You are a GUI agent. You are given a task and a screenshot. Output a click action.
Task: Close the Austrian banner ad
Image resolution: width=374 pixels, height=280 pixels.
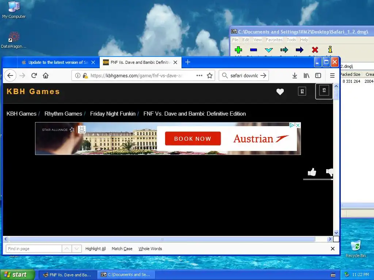[298, 125]
